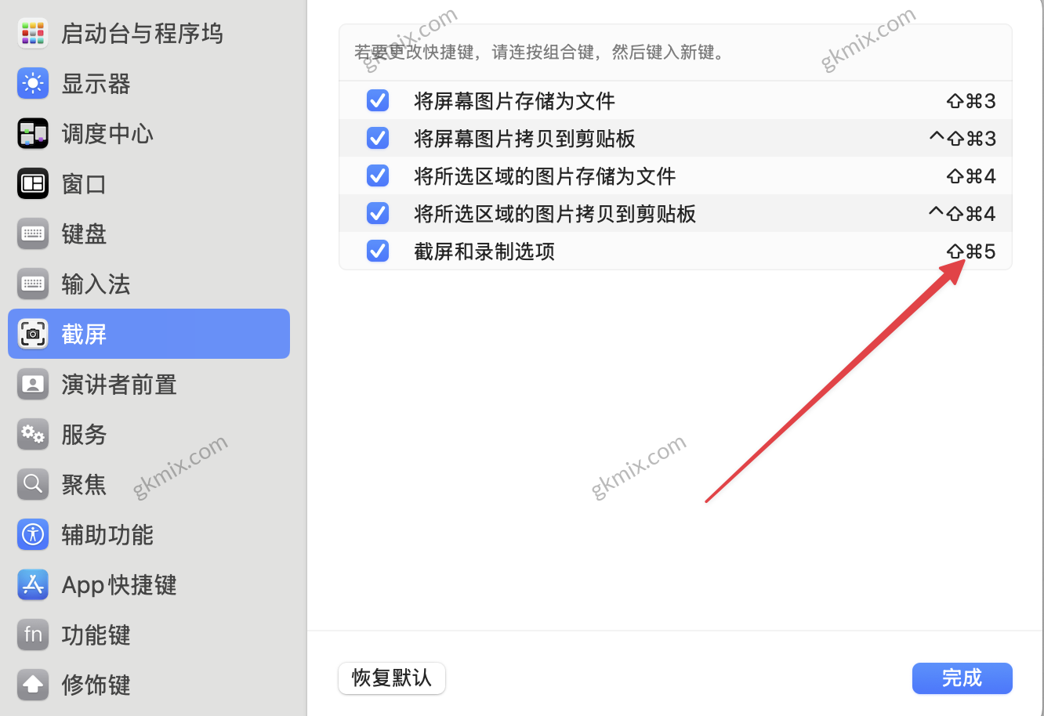Click the 功能键 fn icon

(x=33, y=635)
